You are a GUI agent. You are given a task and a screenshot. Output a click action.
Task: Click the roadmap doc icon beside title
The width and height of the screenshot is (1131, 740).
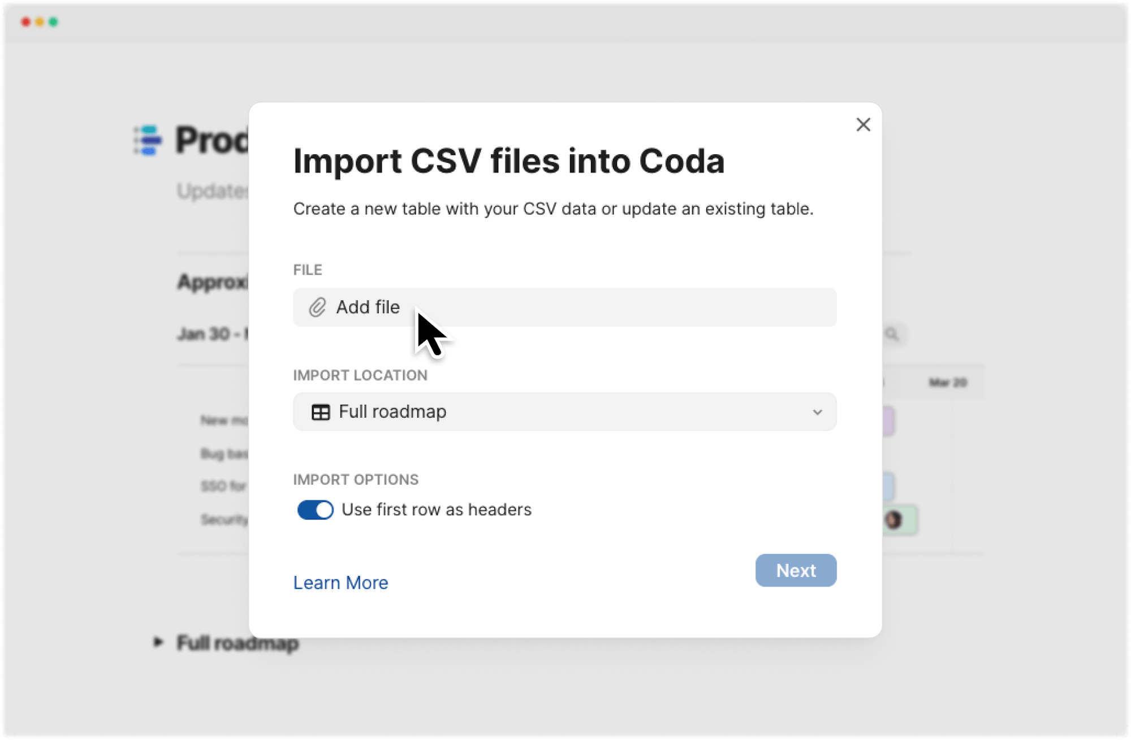tap(148, 140)
